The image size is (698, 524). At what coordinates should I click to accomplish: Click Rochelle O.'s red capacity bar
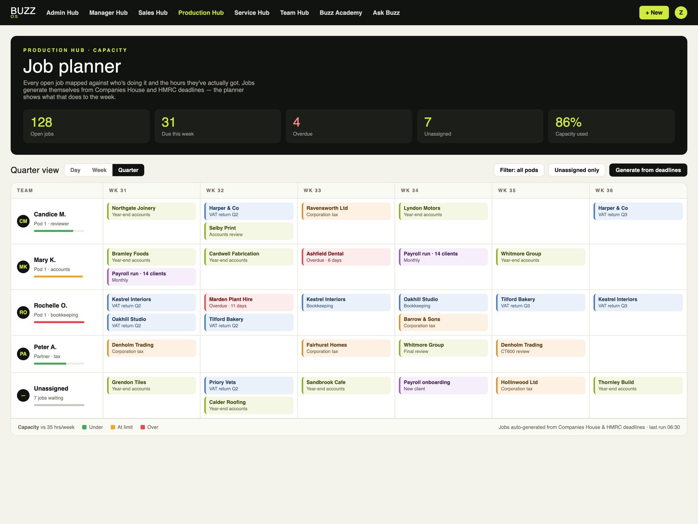[59, 322]
